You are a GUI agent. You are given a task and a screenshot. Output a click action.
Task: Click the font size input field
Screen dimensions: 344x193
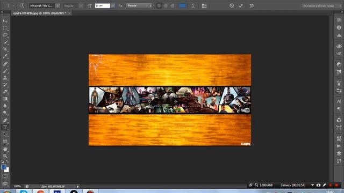(103, 6)
